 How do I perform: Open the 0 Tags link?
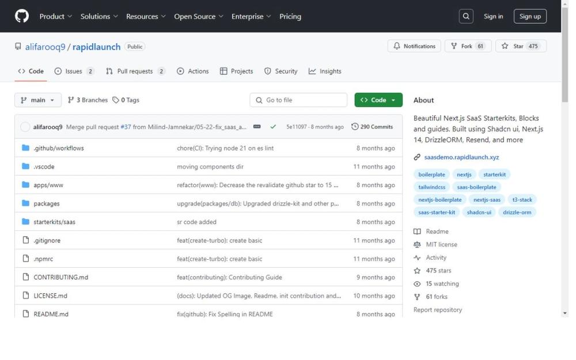click(x=126, y=100)
